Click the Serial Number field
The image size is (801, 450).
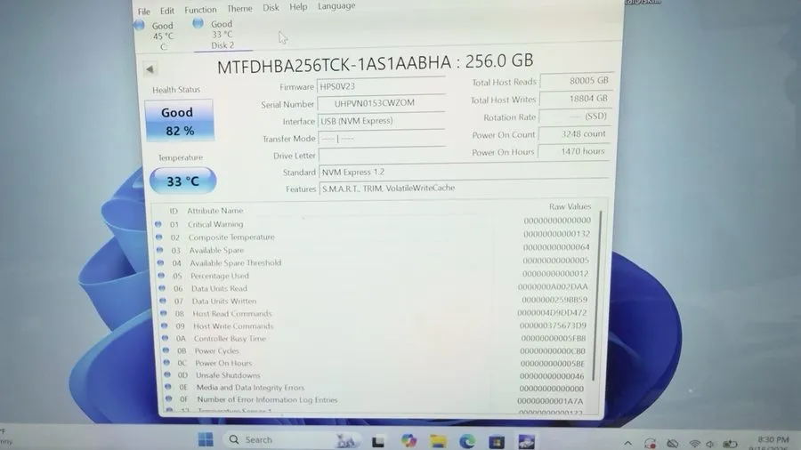[x=381, y=103]
